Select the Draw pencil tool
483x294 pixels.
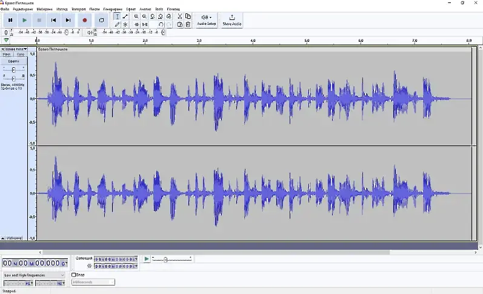(x=117, y=24)
